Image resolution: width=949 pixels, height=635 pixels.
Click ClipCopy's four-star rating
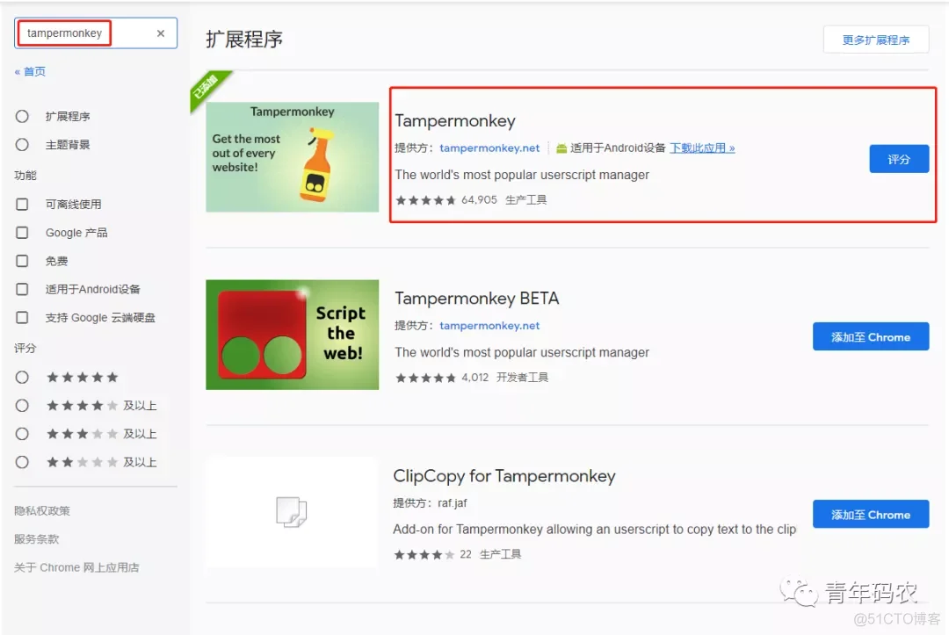click(424, 554)
